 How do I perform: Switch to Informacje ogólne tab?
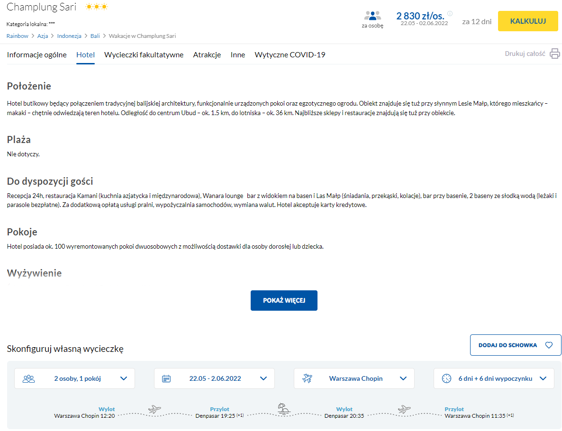(x=37, y=54)
